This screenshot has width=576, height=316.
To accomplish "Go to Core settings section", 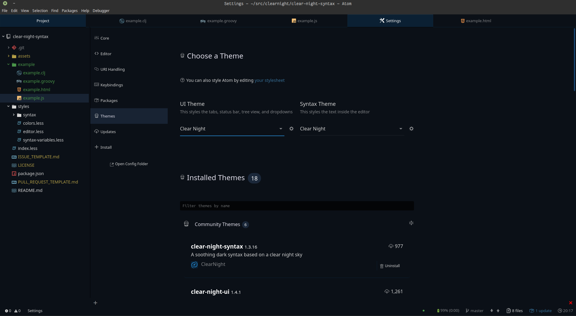I will click(x=129, y=38).
